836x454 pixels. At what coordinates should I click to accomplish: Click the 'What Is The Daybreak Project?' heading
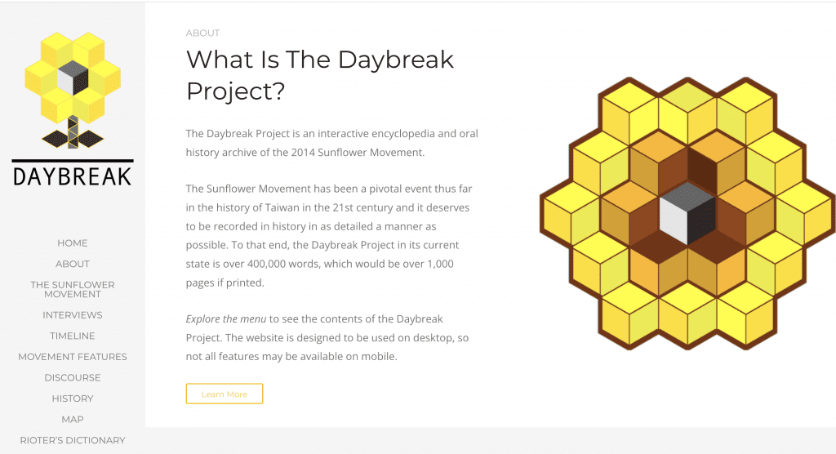(x=320, y=74)
